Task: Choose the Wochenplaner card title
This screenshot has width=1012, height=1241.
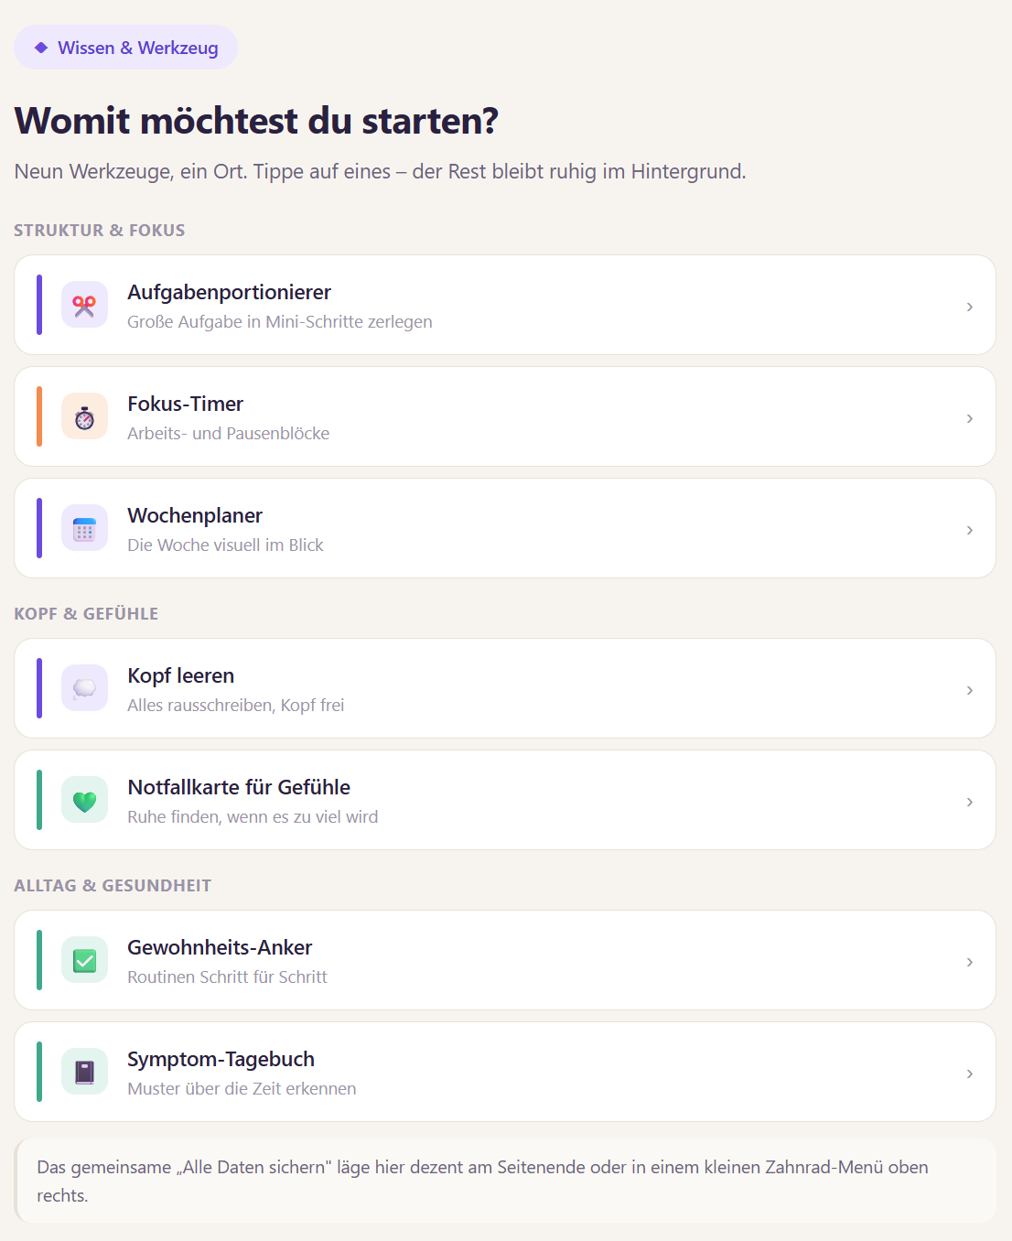Action: point(195,515)
